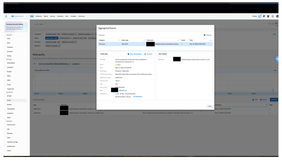Open the Investigate top menu
Screen dimensions: 282x161
click(73, 16)
